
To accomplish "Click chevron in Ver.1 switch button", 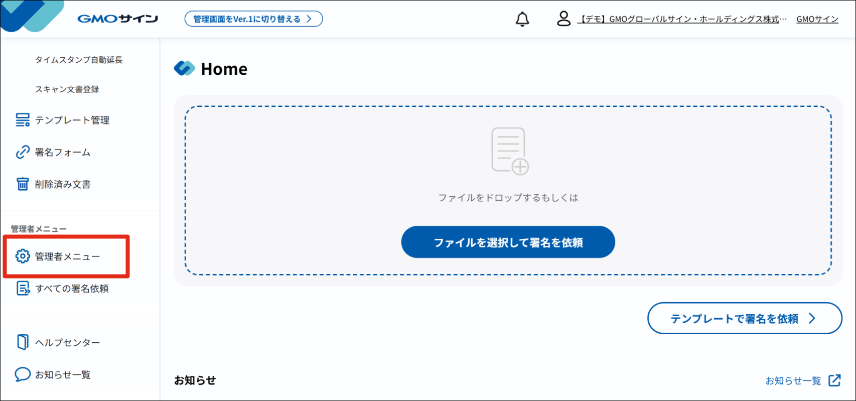I will pyautogui.click(x=309, y=19).
